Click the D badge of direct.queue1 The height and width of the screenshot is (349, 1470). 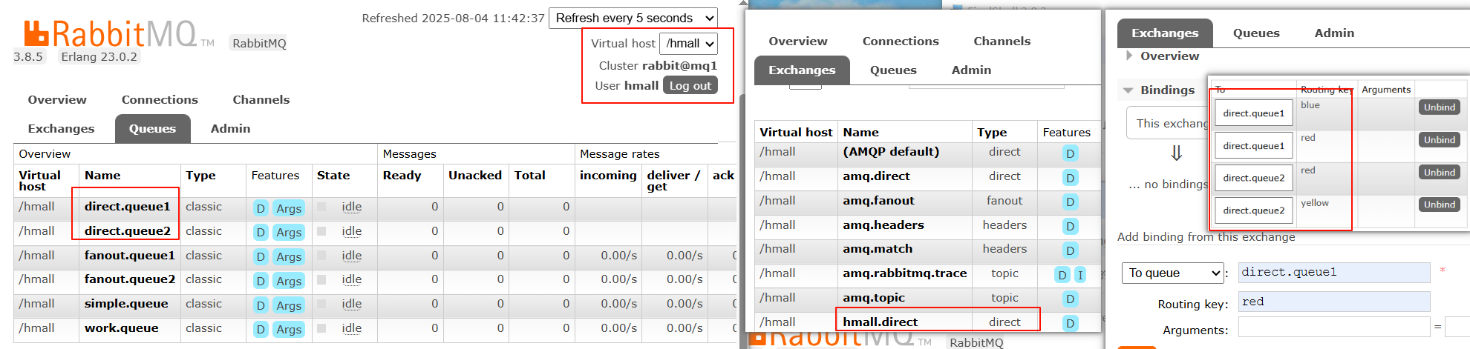(261, 208)
